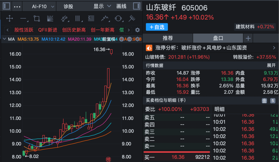This screenshot has width=279, height=162.
Task: Switch to the 盘口 tab
Action: pyautogui.click(x=218, y=38)
